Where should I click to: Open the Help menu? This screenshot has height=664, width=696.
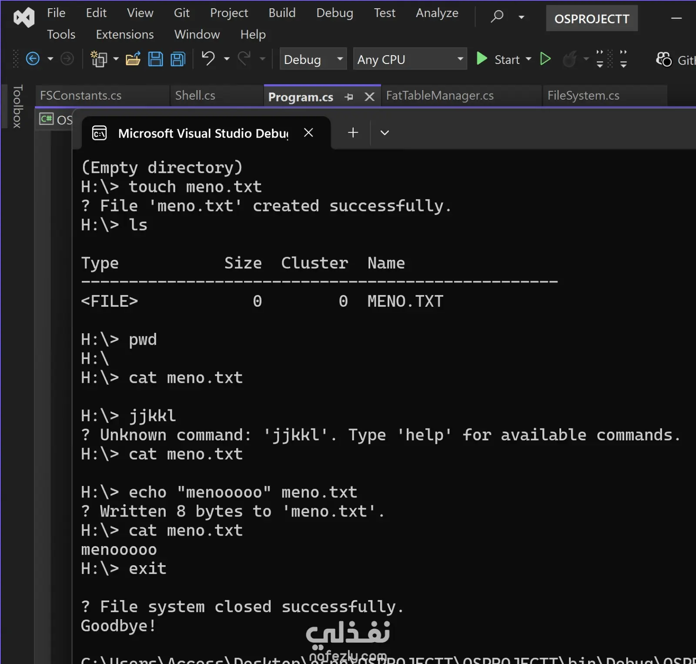(253, 34)
